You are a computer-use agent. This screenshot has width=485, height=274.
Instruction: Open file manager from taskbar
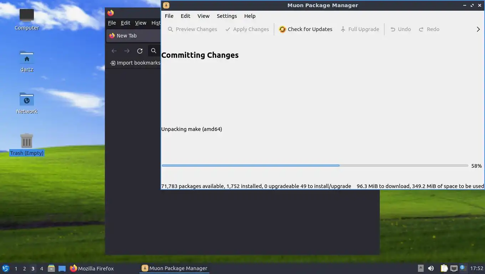51,268
